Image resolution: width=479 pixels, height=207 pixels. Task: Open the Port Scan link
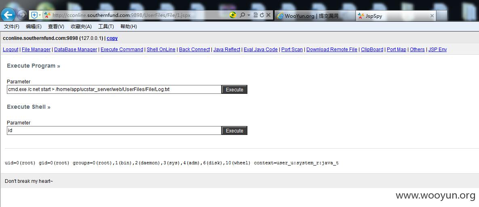pos(292,49)
